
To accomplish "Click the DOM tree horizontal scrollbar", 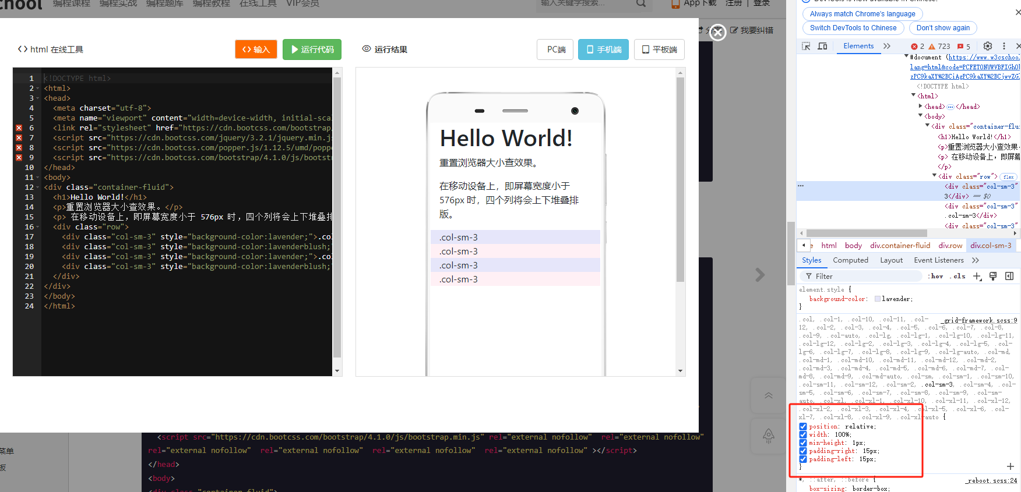I will tap(867, 233).
